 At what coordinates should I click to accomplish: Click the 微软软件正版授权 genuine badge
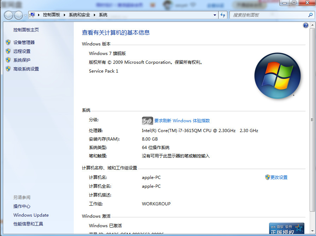pyautogui.click(x=286, y=228)
